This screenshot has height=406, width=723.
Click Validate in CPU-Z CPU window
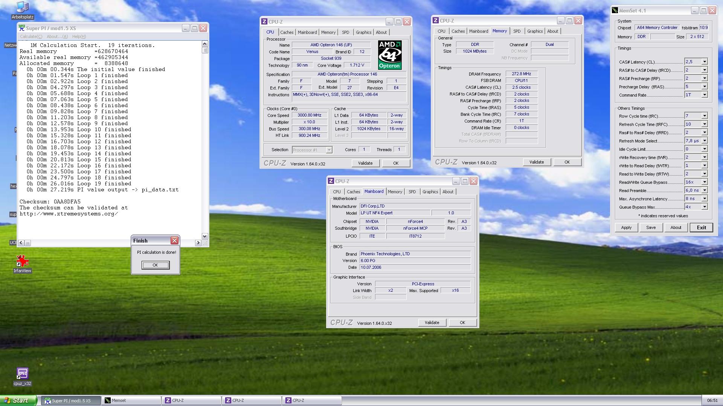pos(365,163)
